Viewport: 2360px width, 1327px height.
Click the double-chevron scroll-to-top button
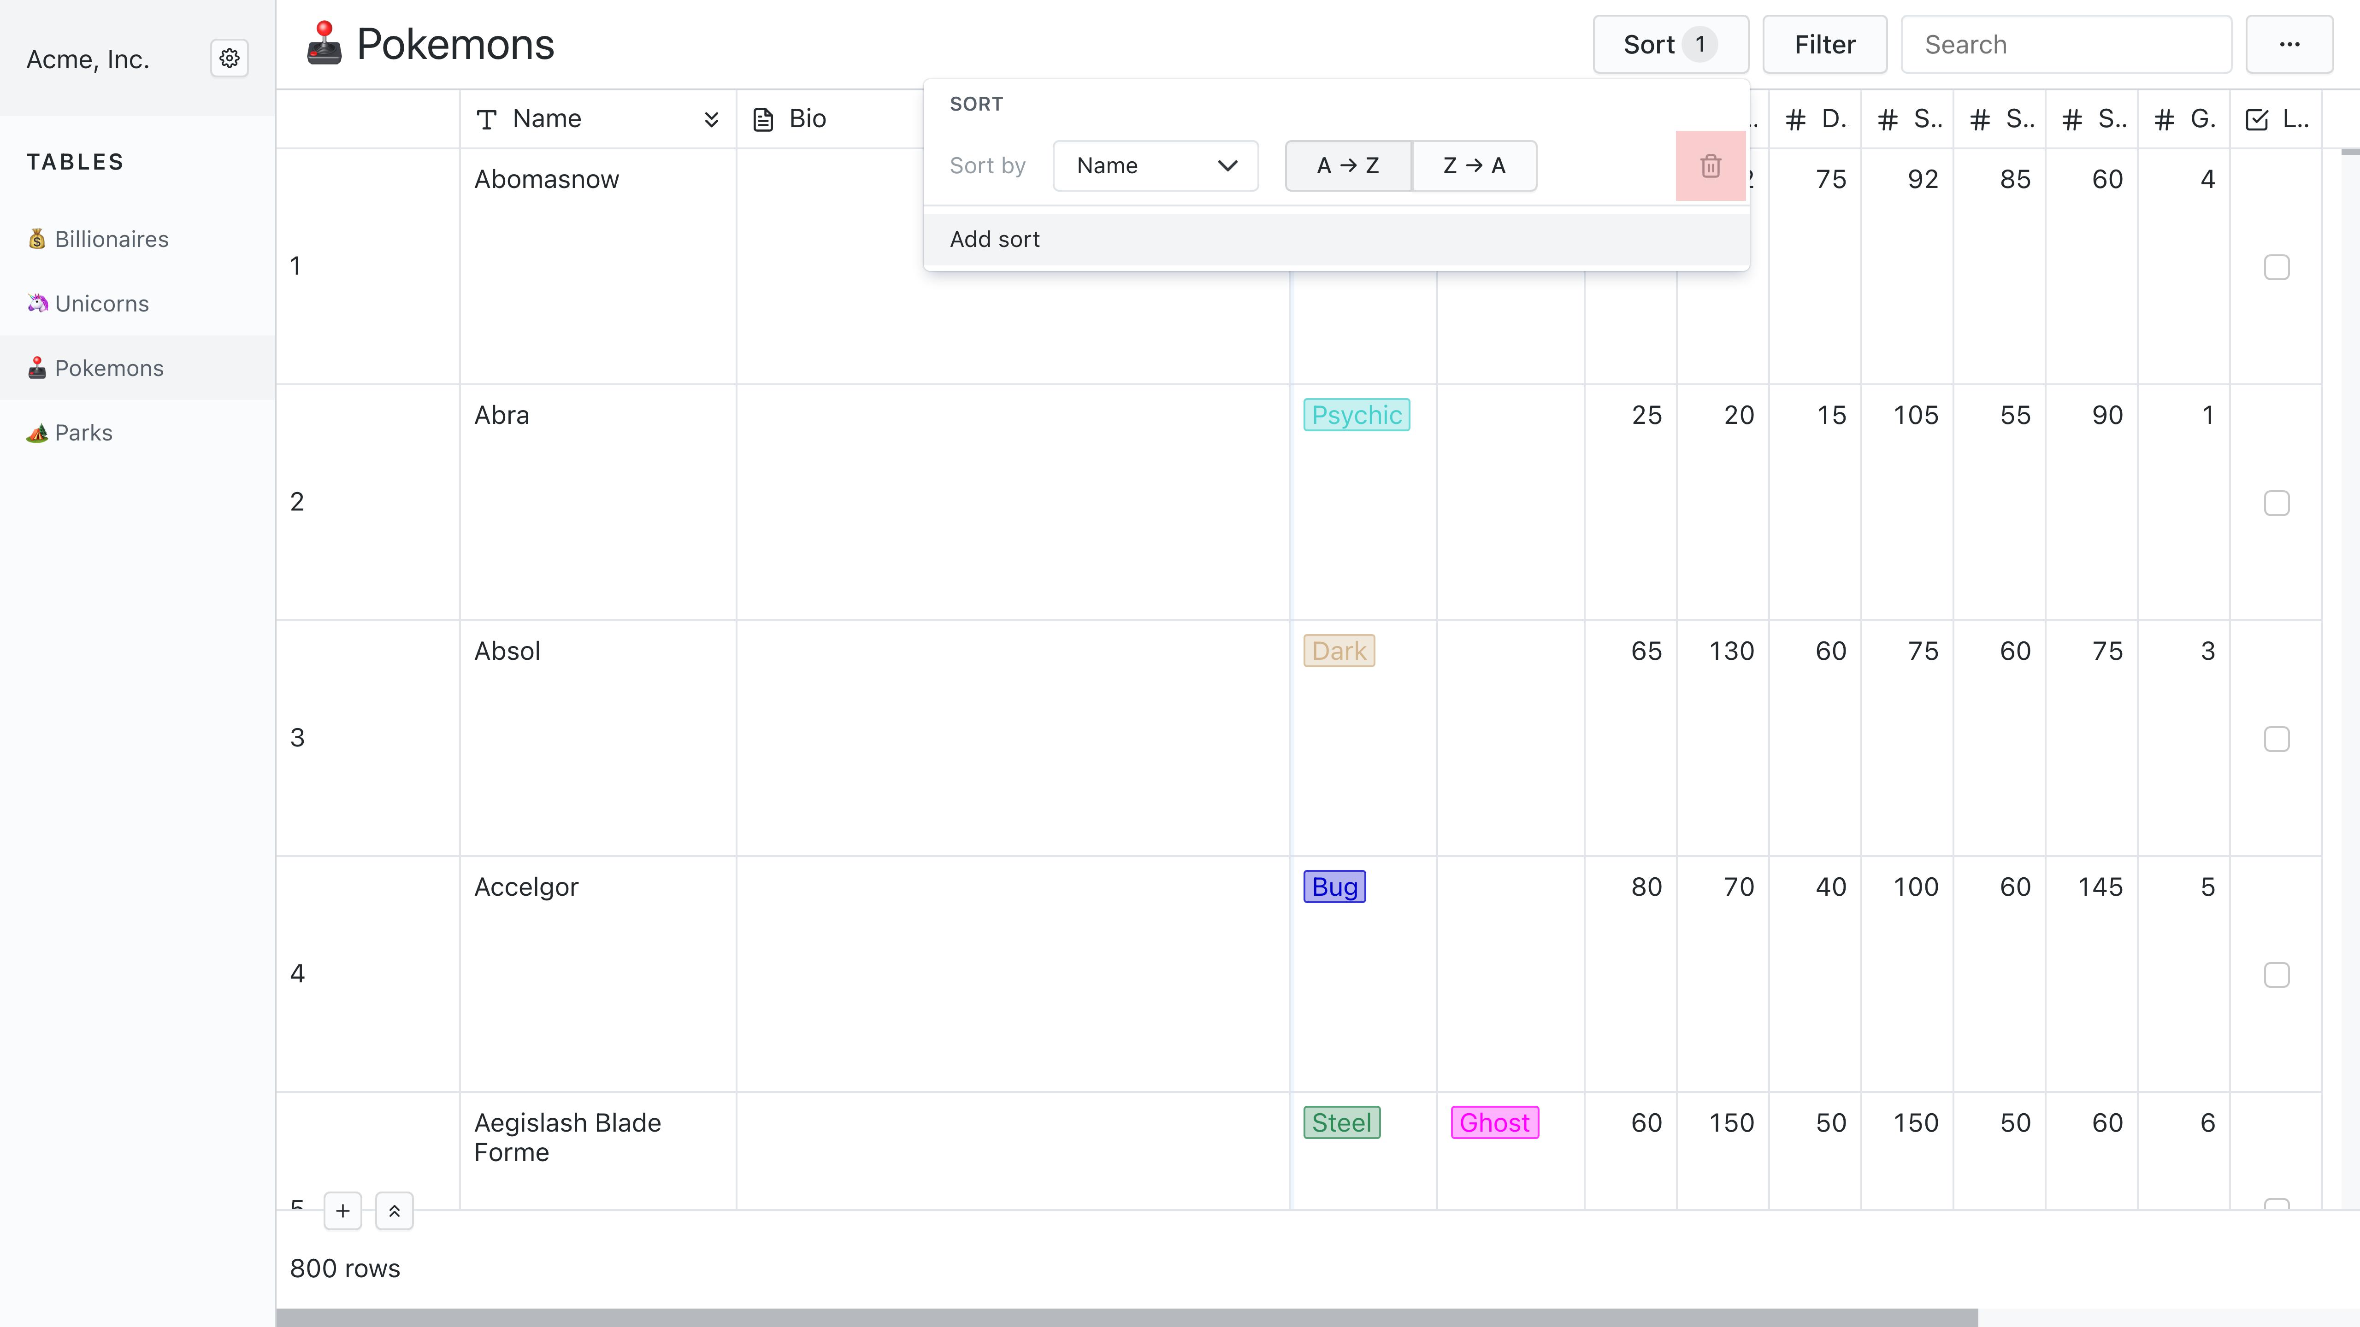[x=394, y=1211]
